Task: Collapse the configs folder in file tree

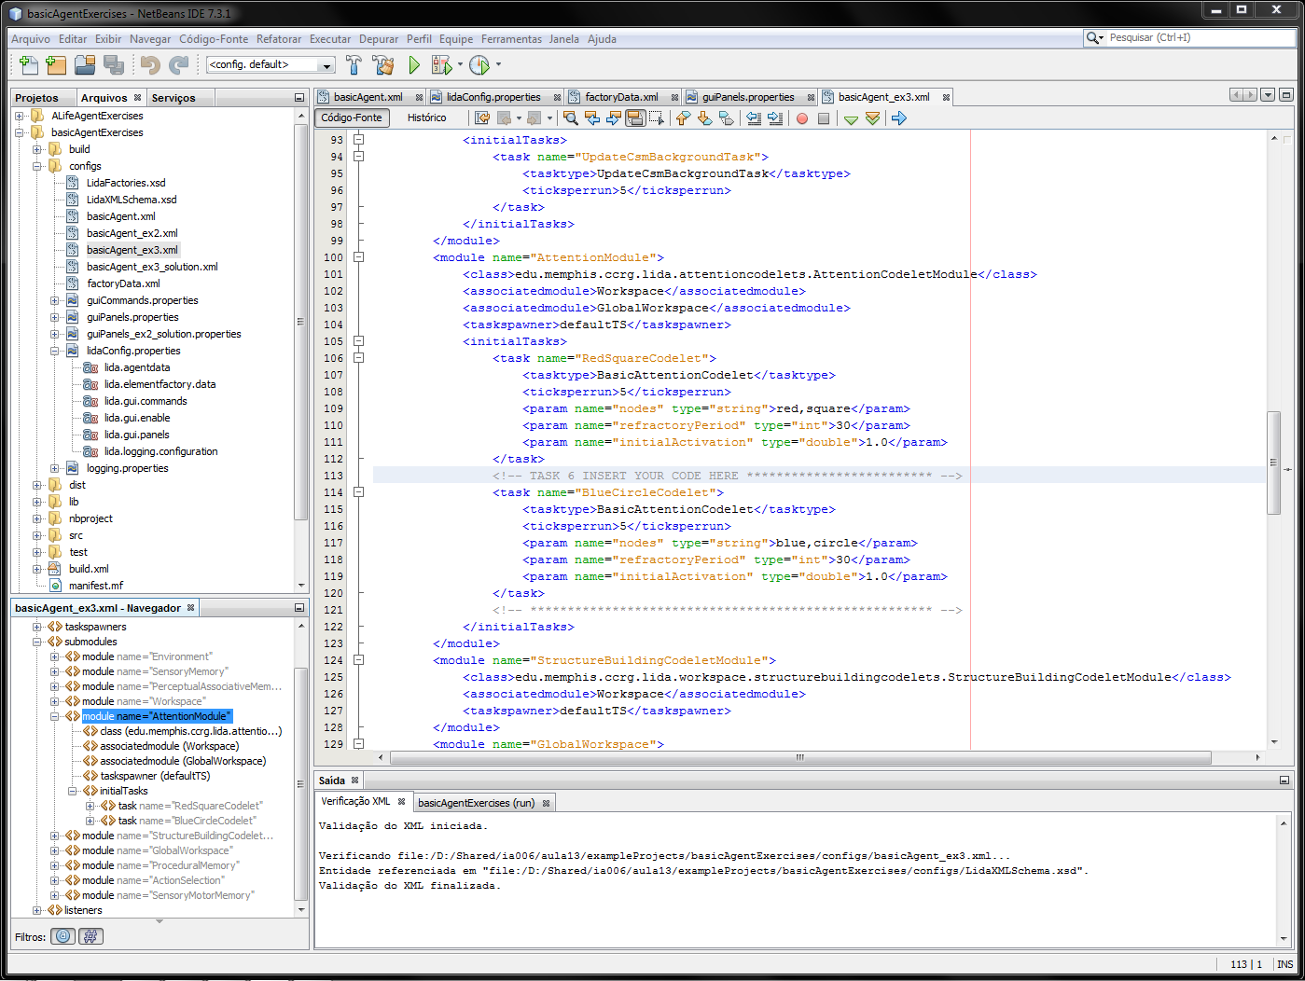Action: coord(37,166)
